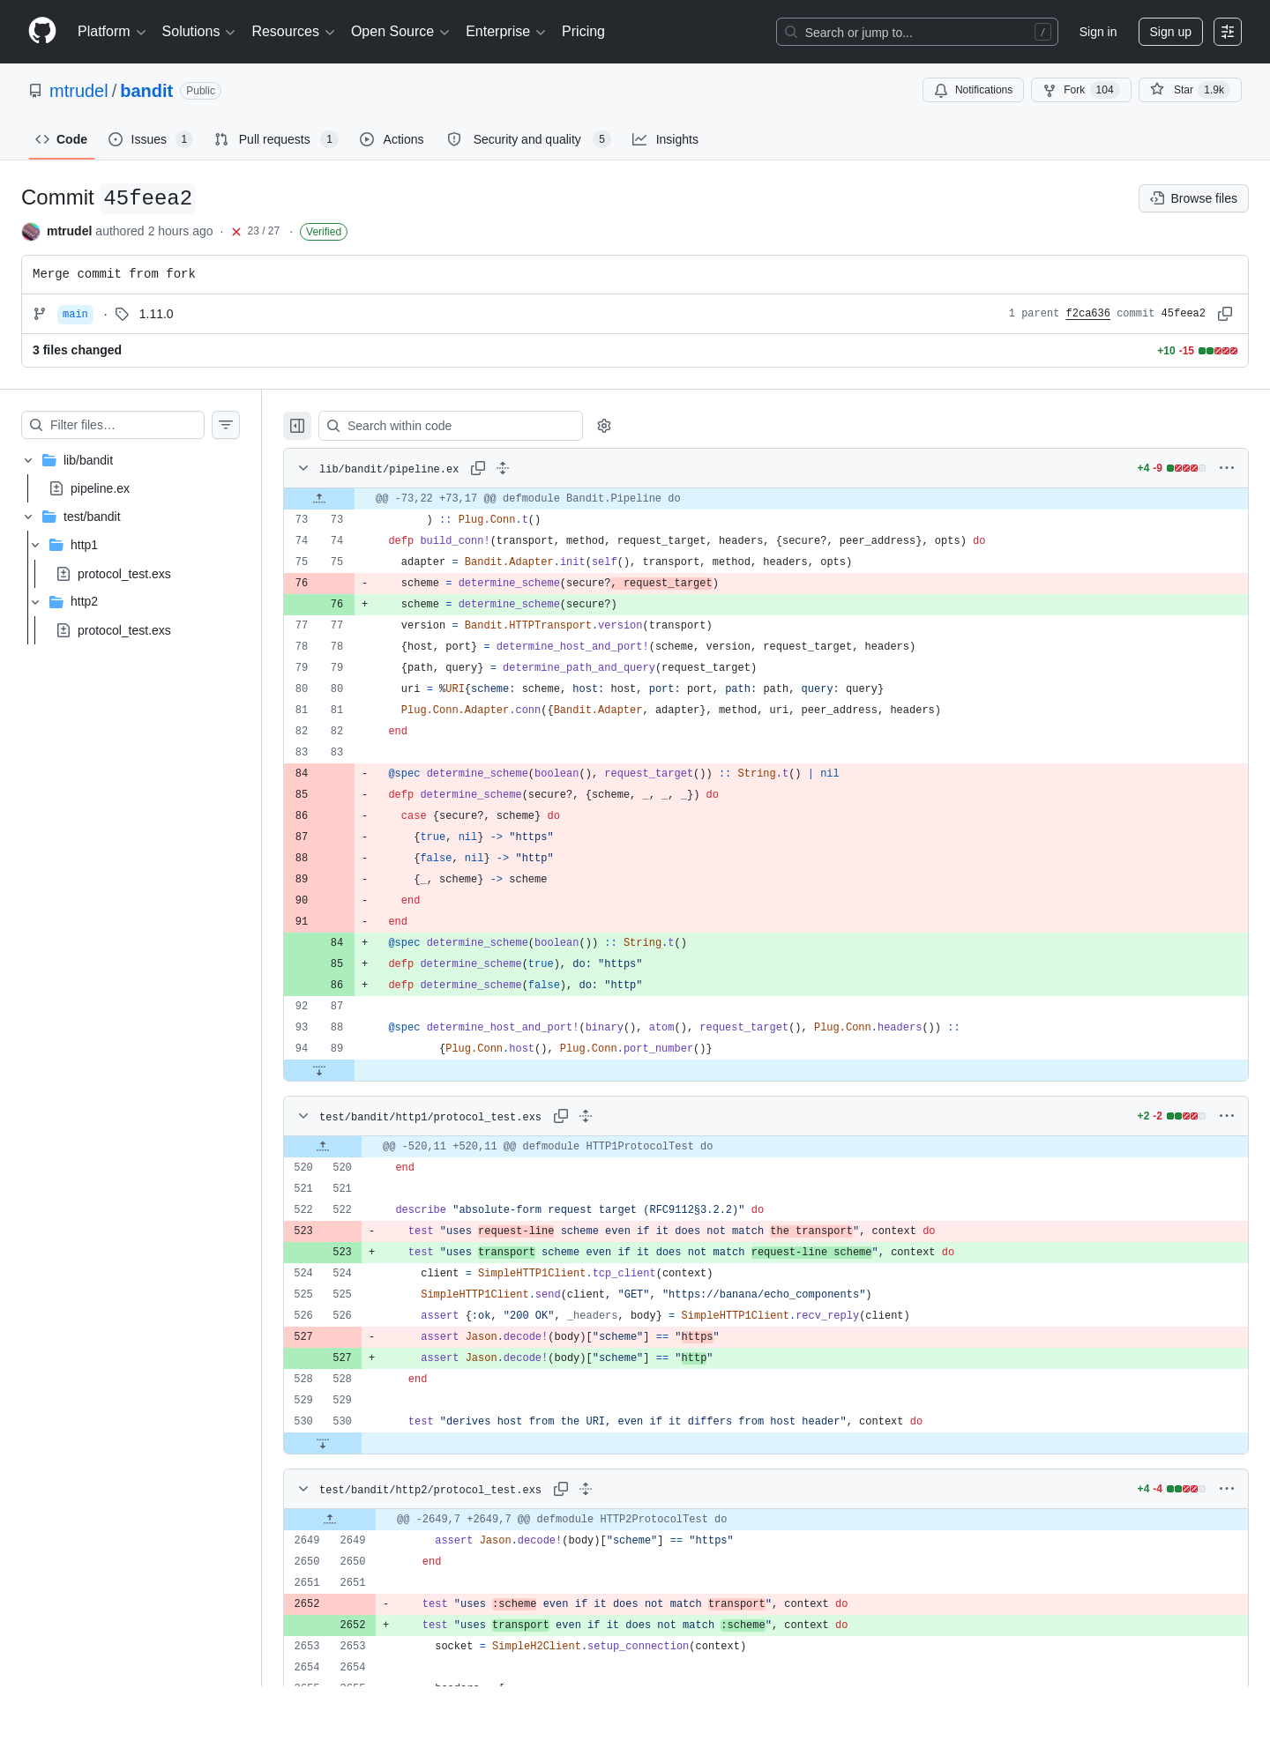Open diff view settings gear
1270x1763 pixels.
click(604, 426)
